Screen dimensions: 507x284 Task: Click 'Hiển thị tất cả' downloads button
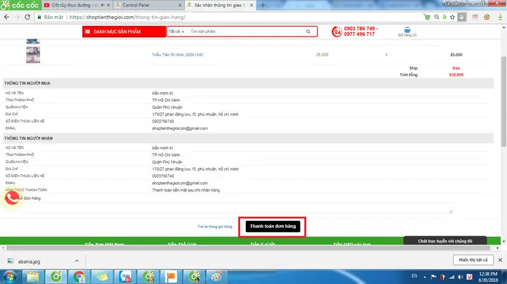(x=472, y=260)
